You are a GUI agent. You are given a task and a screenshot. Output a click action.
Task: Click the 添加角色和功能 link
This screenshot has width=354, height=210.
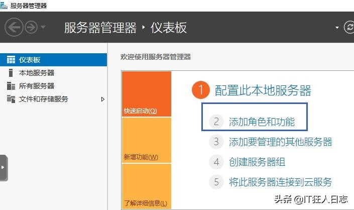[262, 122]
